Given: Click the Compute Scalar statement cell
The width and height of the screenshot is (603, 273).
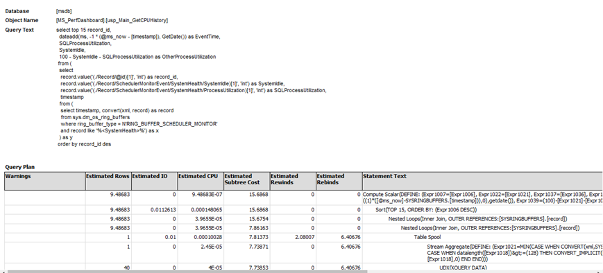Looking at the screenshot, I should [482, 197].
